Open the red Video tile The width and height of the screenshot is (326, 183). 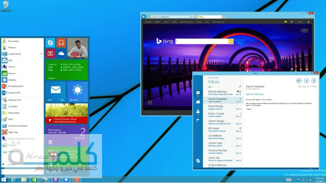pos(50,53)
